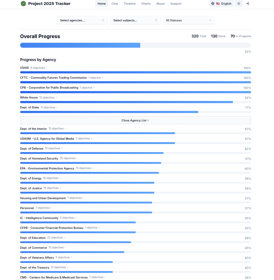274x280 pixels.
Task: Click the 130 Done stat
Action: tap(218, 36)
